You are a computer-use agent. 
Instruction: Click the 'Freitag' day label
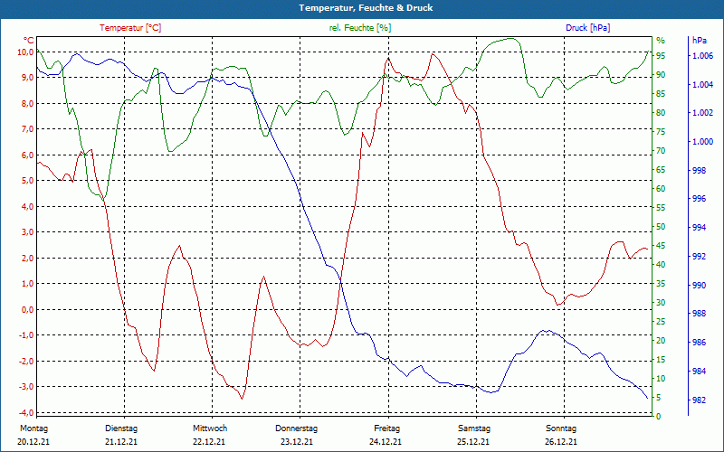[387, 428]
